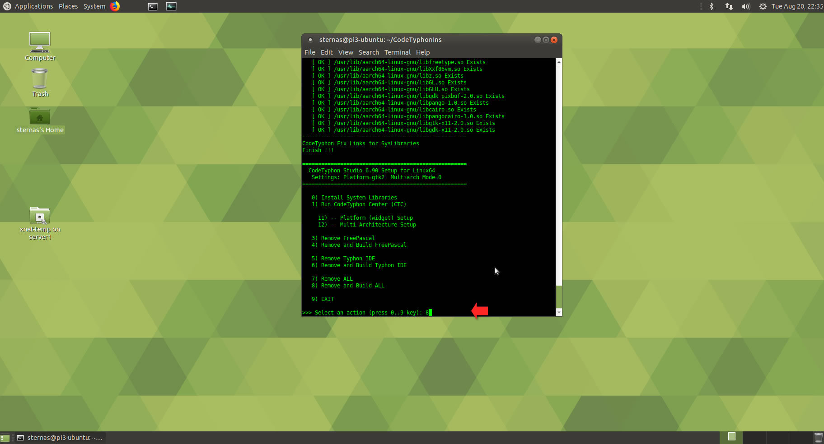
Task: Click the sternas@pi3-ubuntu taskbar window button
Action: tap(60, 438)
